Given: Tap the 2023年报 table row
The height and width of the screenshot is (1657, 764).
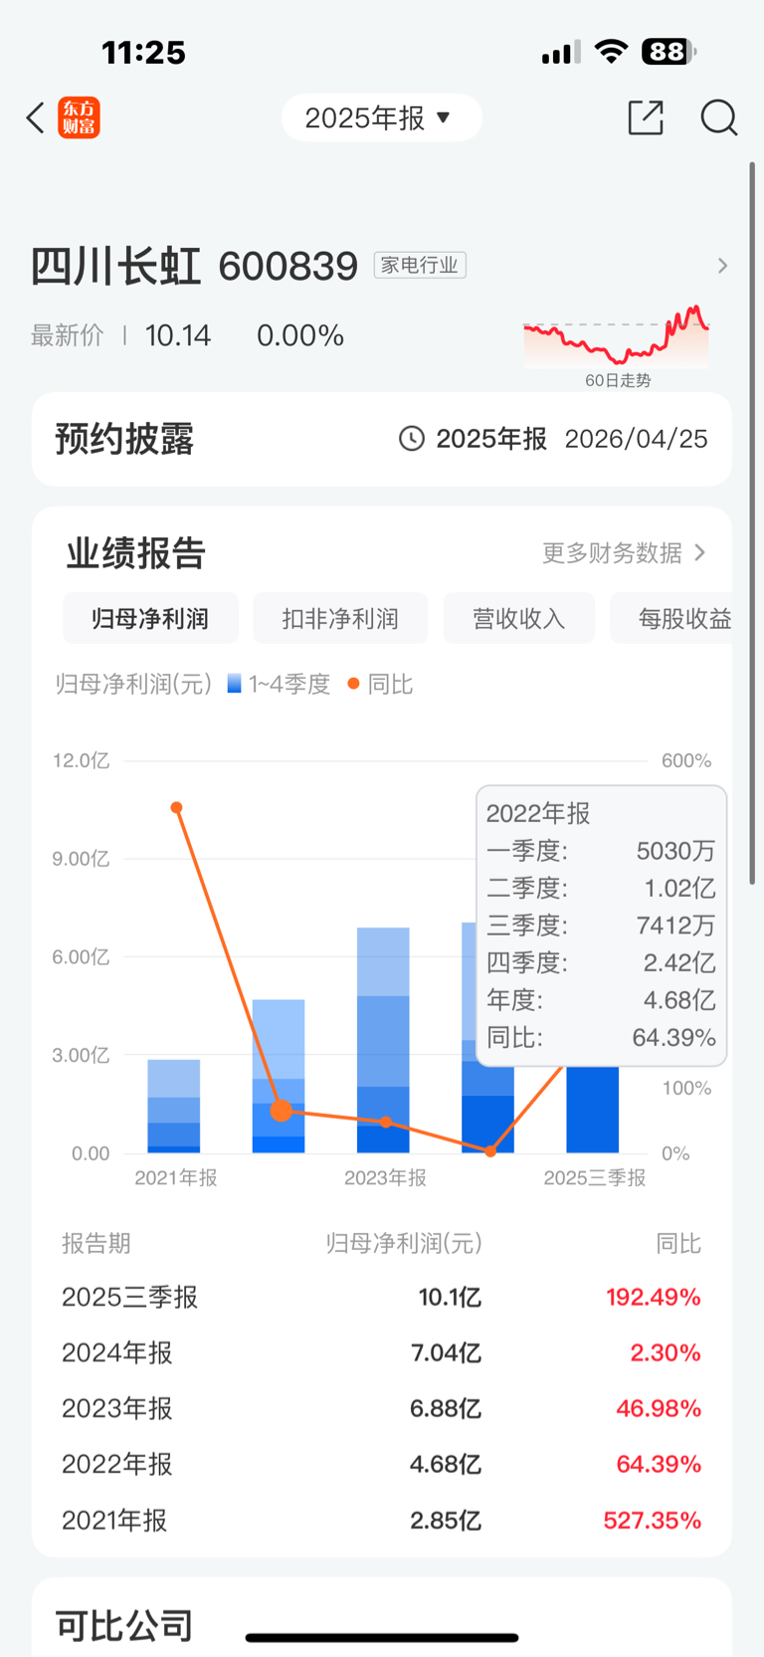Looking at the screenshot, I should tap(381, 1408).
